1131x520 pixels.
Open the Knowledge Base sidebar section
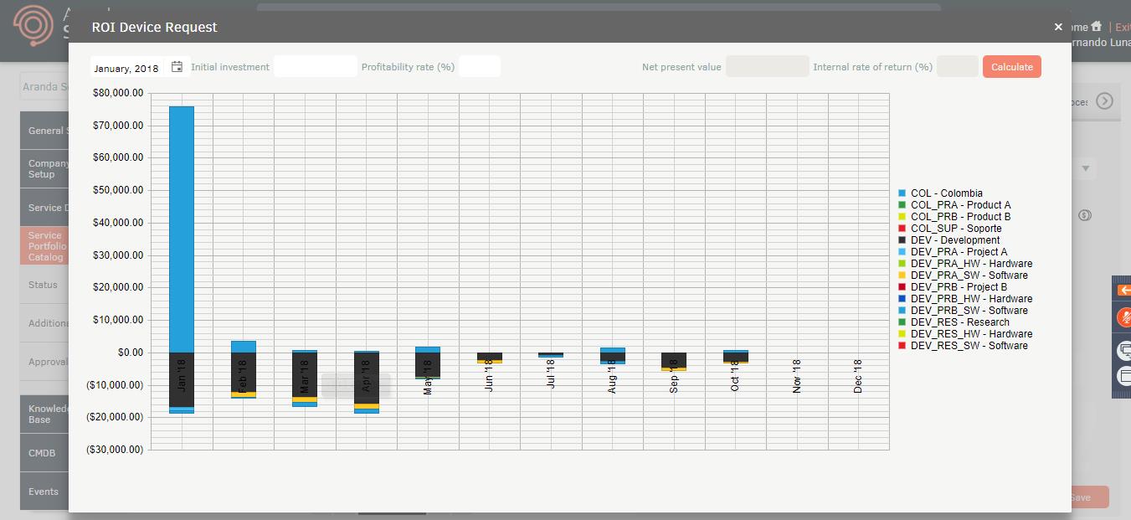pyautogui.click(x=44, y=414)
